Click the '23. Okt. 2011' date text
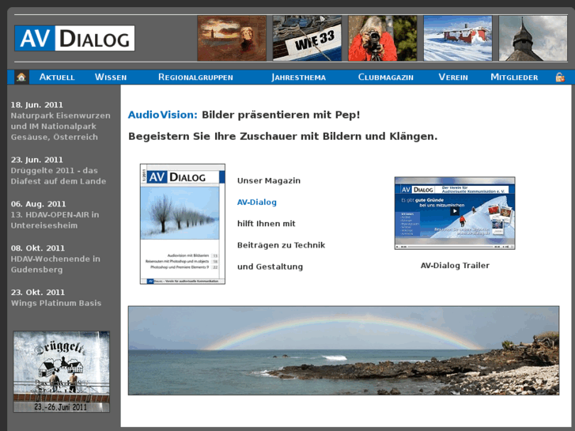Viewport: 575px width, 431px height. tap(37, 293)
